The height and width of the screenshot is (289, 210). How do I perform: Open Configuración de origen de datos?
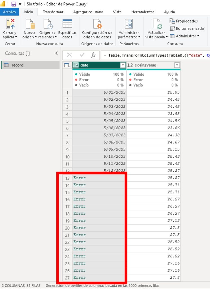(97, 25)
